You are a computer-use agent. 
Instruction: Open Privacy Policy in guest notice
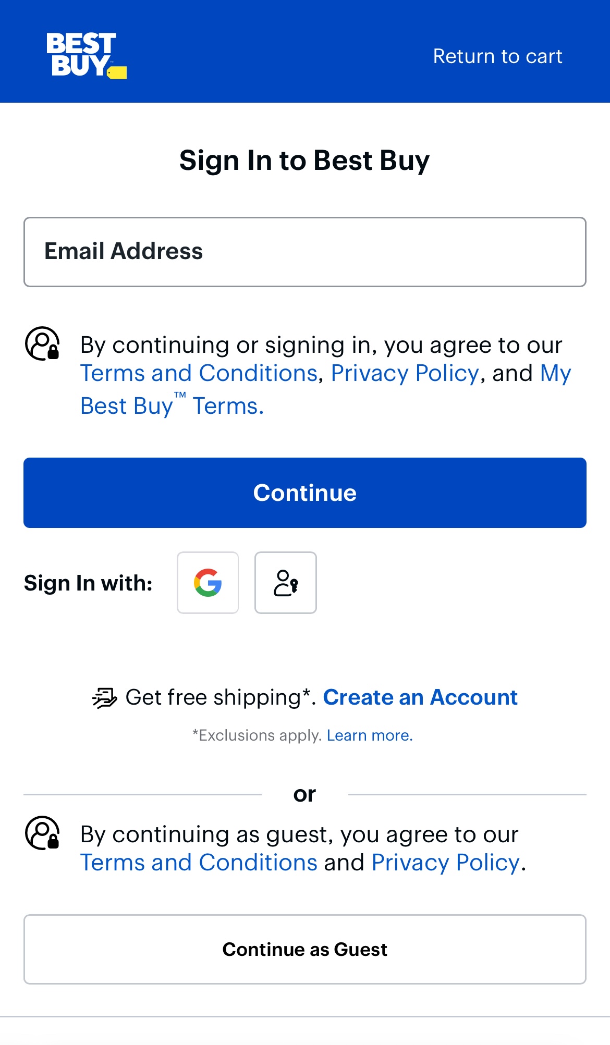[x=445, y=863]
